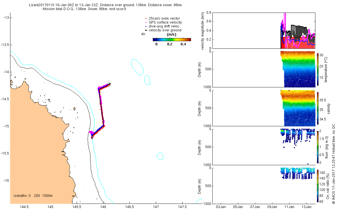Click the '07Jan' date tick
The image size is (337, 210).
tap(255, 207)
